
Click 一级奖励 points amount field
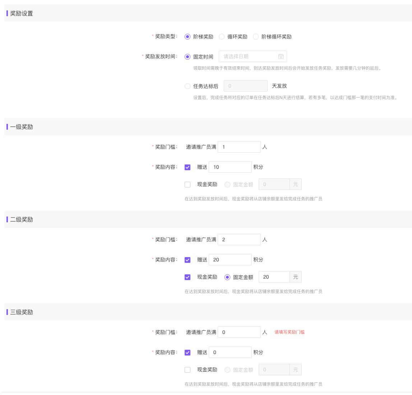[230, 167]
